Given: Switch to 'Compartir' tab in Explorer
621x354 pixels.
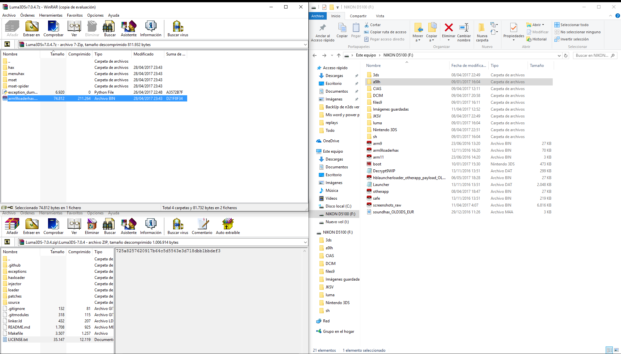Looking at the screenshot, I should (x=358, y=16).
